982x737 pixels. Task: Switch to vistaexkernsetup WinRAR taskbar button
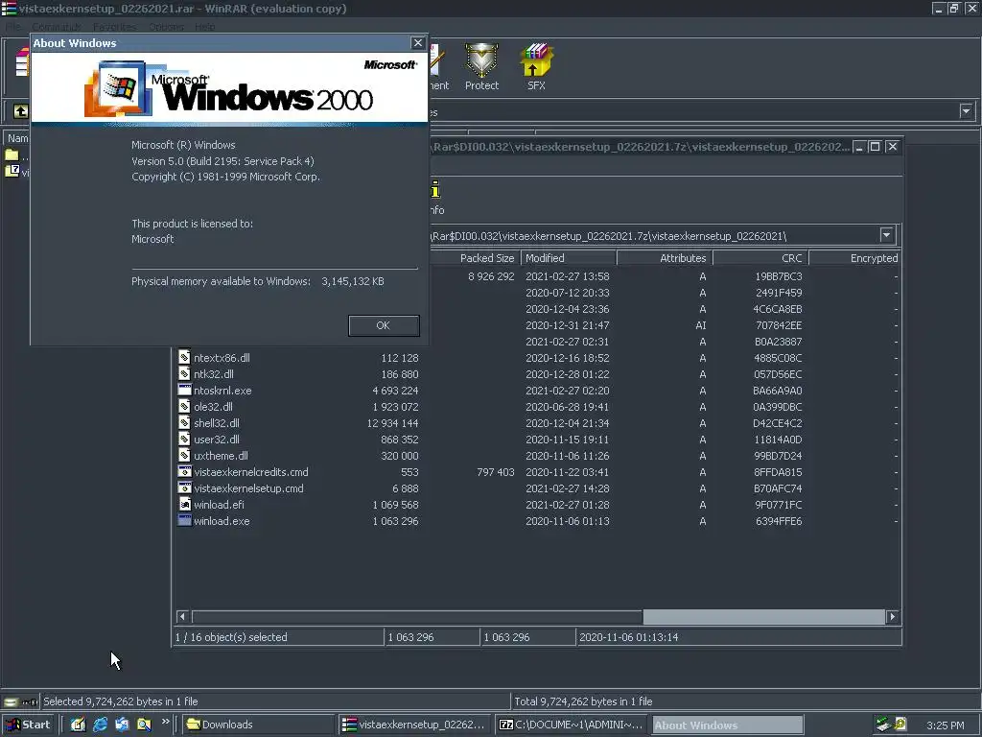point(414,725)
